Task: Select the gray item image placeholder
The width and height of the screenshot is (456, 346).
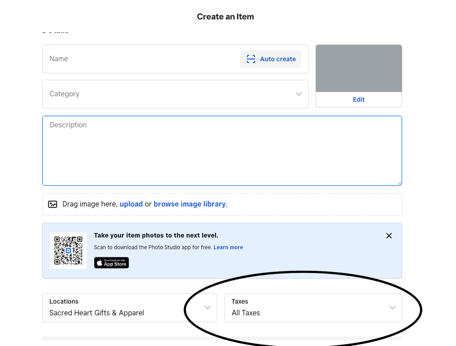Action: tap(358, 68)
